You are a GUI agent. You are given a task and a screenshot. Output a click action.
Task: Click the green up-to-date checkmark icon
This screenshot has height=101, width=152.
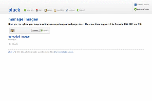(x=136, y=9)
